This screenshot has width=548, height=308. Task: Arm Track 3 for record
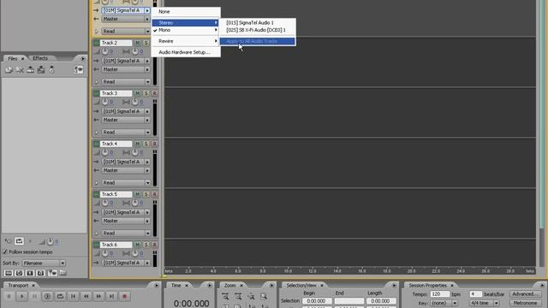[x=154, y=93]
